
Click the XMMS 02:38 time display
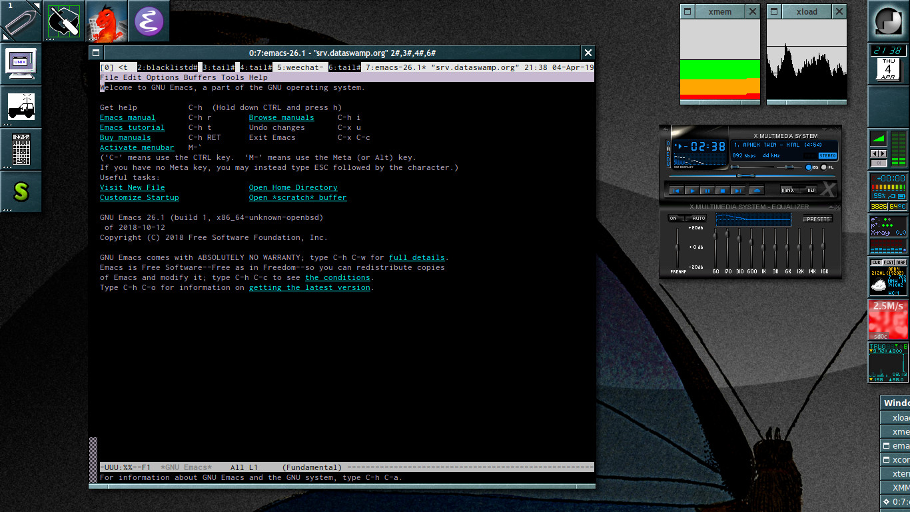tap(708, 146)
